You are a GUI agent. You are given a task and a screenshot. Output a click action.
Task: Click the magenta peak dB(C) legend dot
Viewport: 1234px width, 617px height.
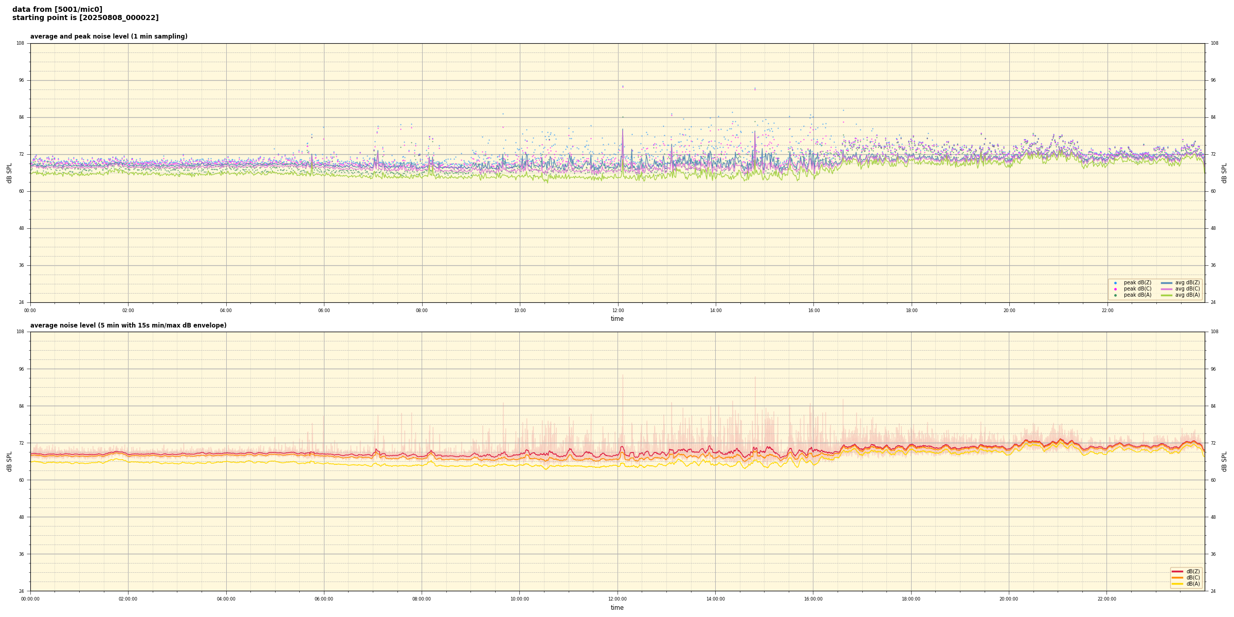pos(1115,289)
